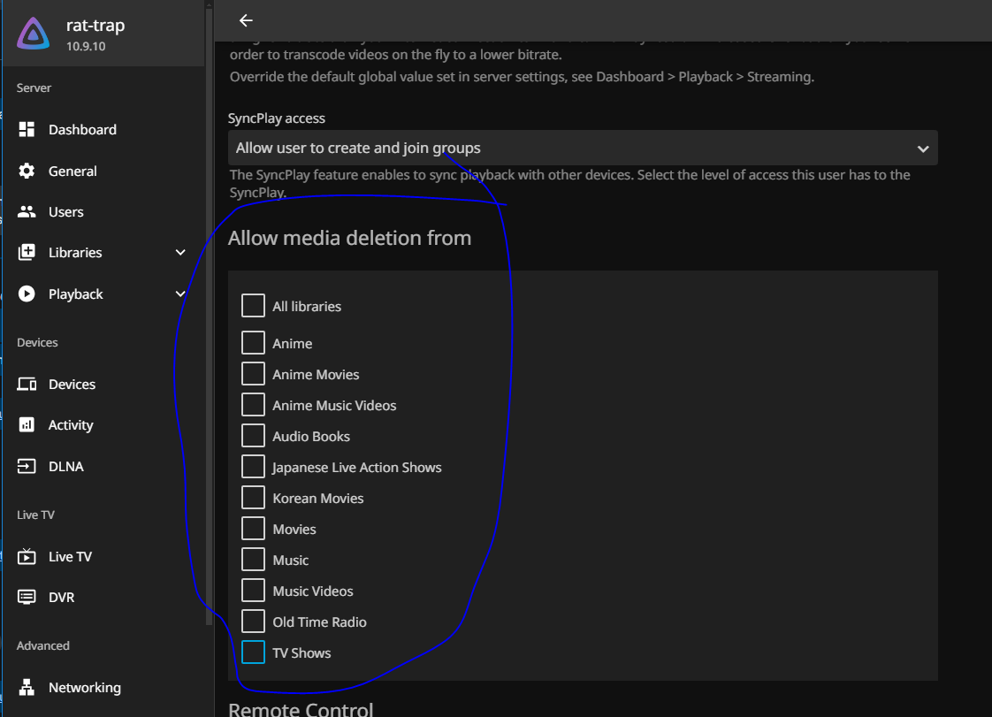
Task: Open Dashboard via its grid icon
Action: click(27, 129)
